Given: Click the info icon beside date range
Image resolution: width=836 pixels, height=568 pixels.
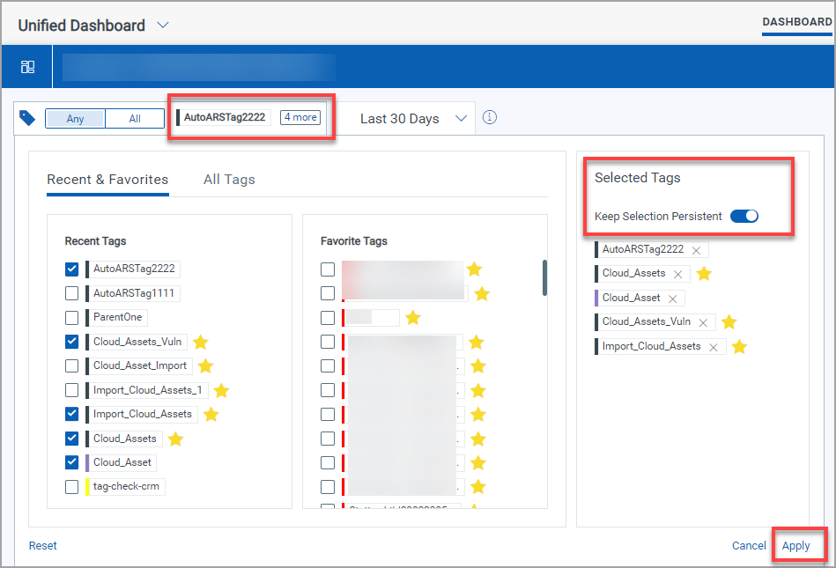Looking at the screenshot, I should pos(491,117).
